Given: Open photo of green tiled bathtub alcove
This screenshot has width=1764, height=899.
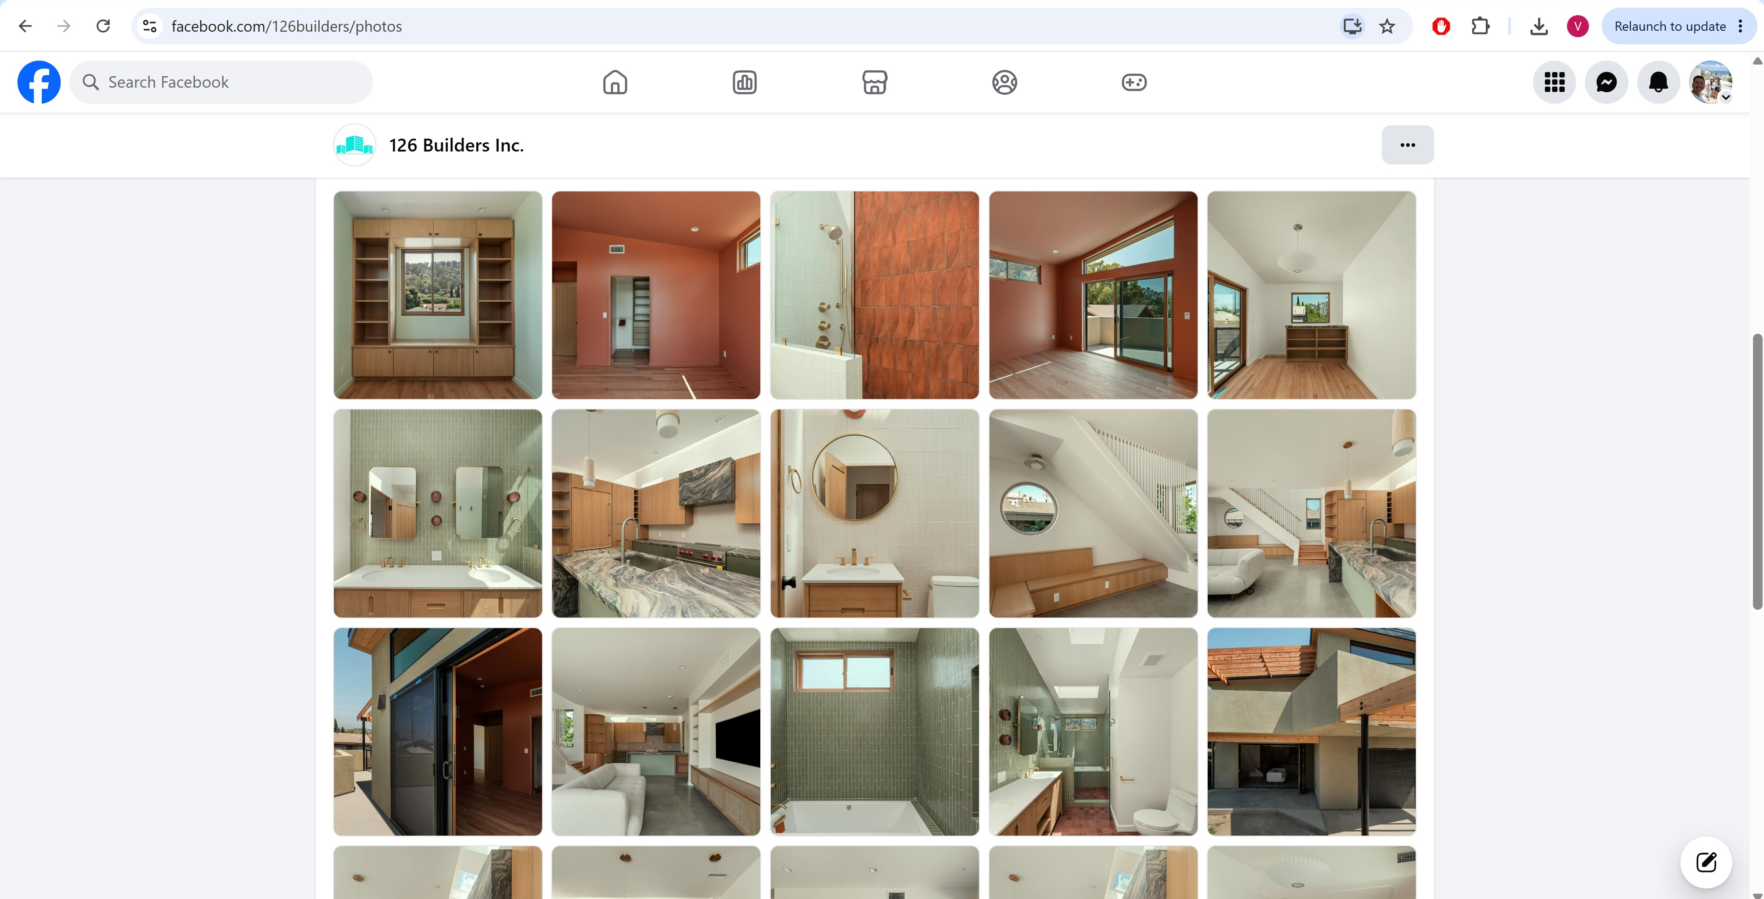Looking at the screenshot, I should tap(875, 732).
